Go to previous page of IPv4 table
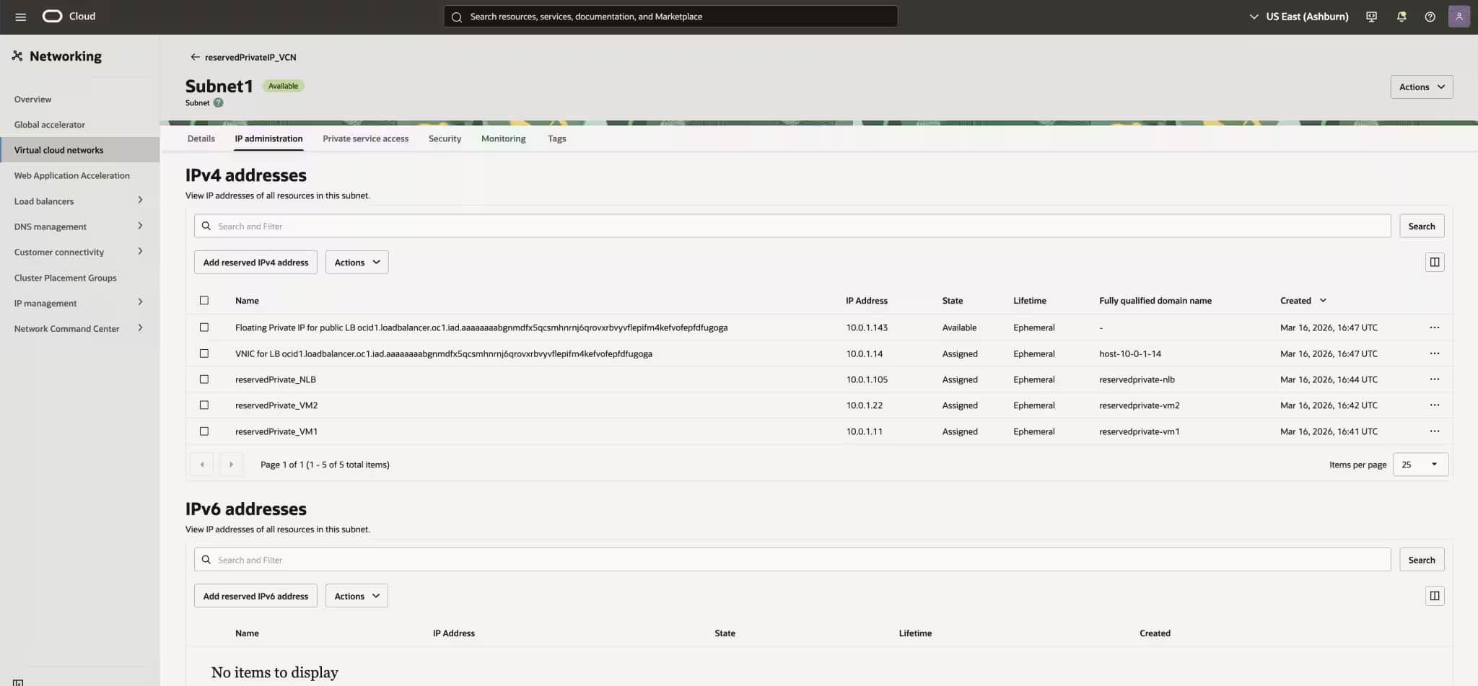Viewport: 1478px width, 686px height. coord(202,465)
